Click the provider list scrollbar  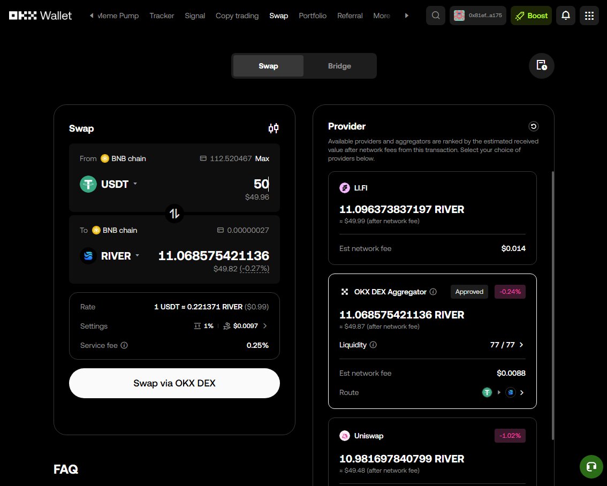(x=552, y=305)
